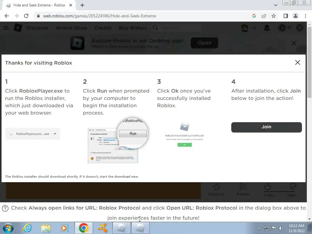Close the Hide and Seek Extreme tab
The image size is (312, 234).
(x=71, y=5)
